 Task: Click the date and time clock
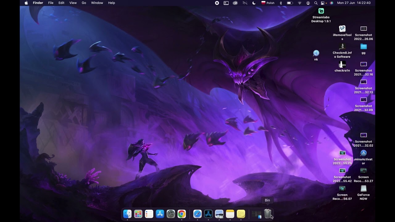pos(354,3)
